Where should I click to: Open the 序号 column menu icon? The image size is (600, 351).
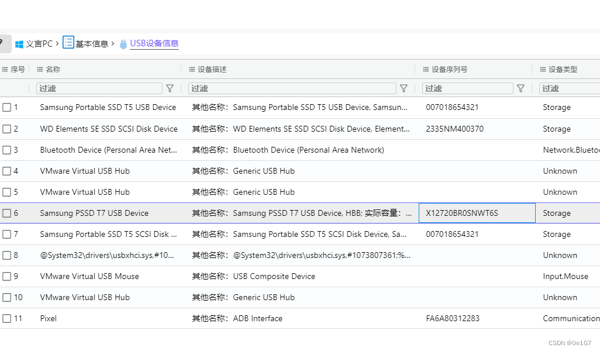pyautogui.click(x=5, y=69)
